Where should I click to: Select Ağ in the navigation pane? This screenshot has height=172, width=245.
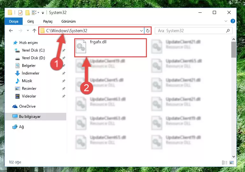click(x=21, y=127)
